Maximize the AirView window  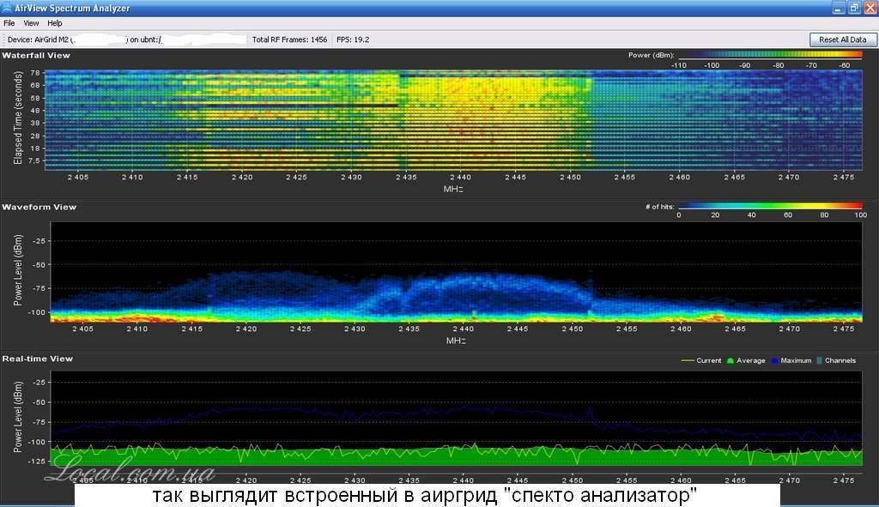[853, 8]
